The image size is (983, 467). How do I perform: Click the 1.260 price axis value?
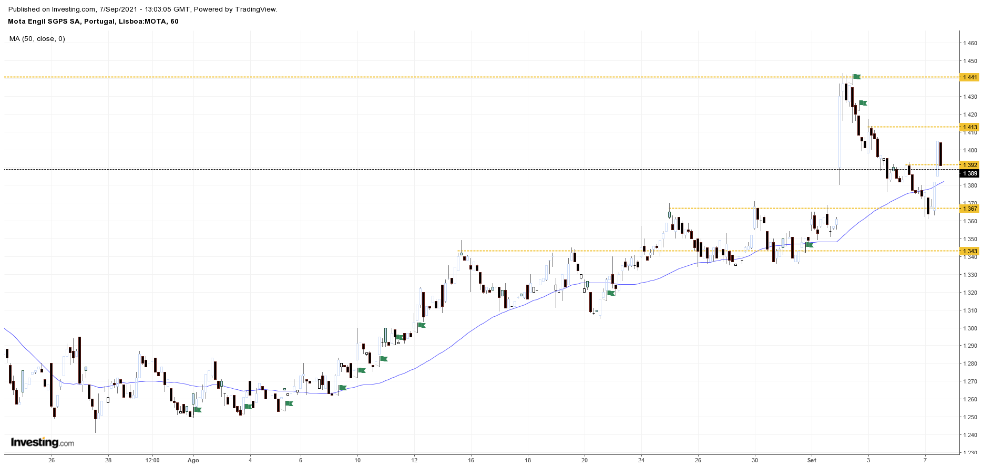click(970, 400)
